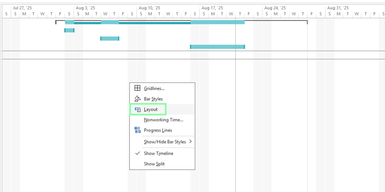Screen dimensions: 385x192
Task: Open Gridlines from the context menu
Action: tap(162, 88)
